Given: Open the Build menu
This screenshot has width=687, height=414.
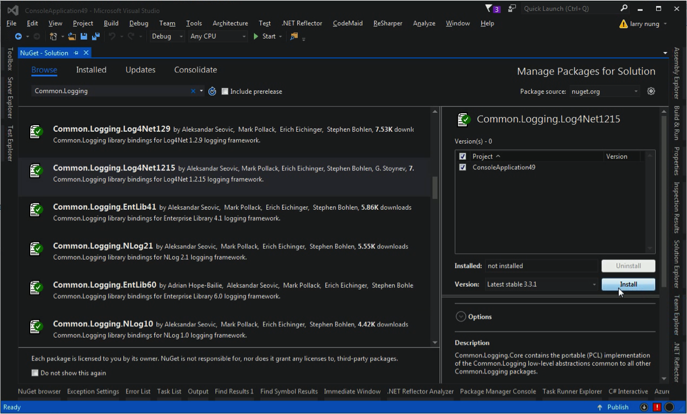Looking at the screenshot, I should 111,23.
